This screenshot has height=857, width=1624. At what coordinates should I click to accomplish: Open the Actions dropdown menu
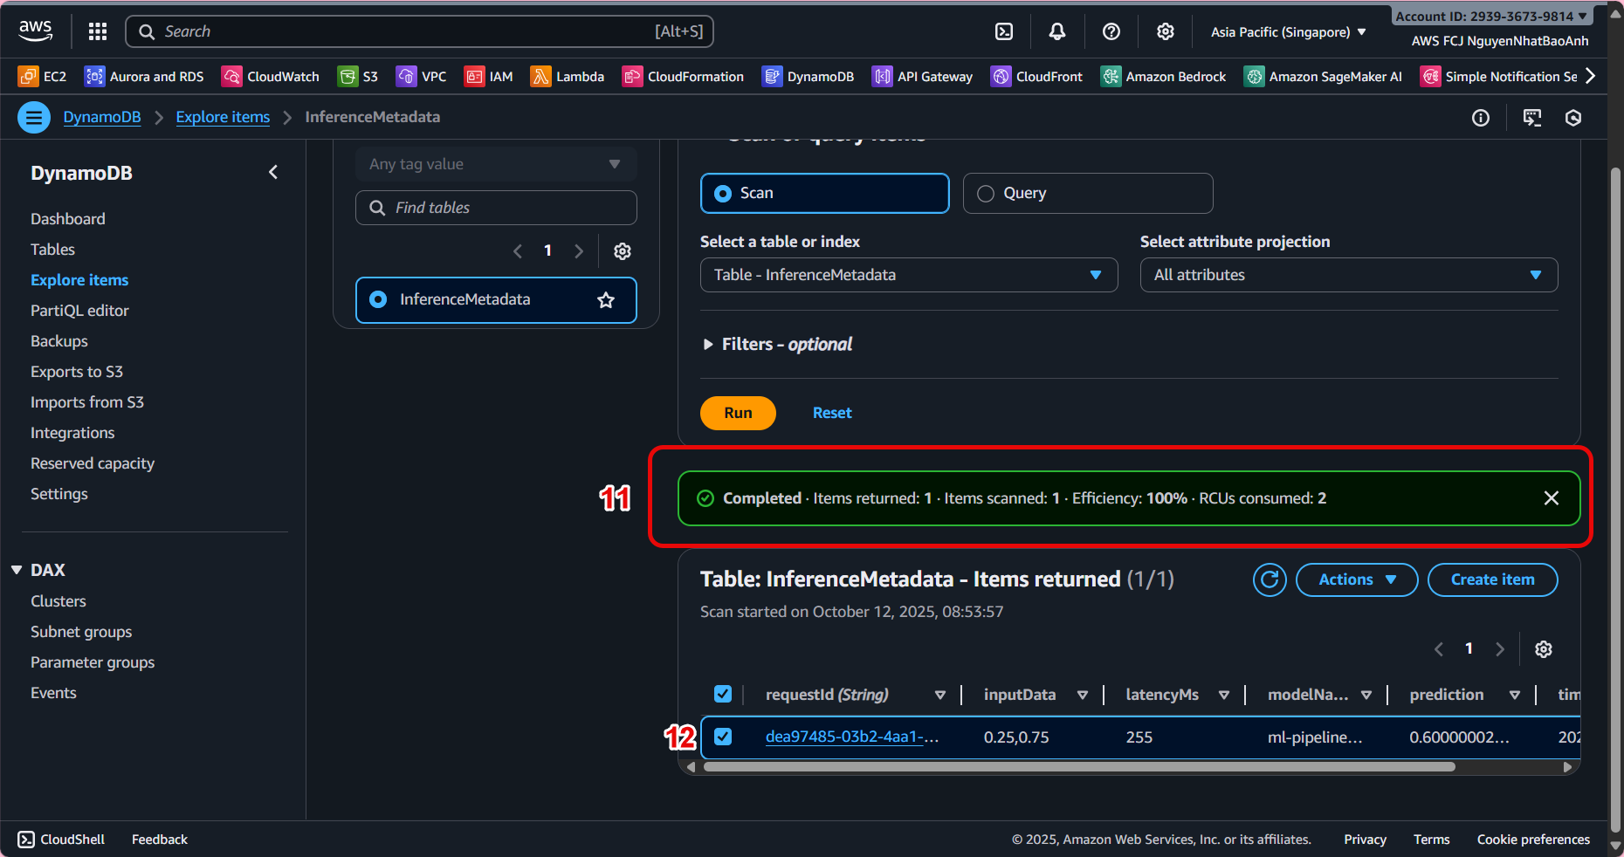pos(1357,579)
